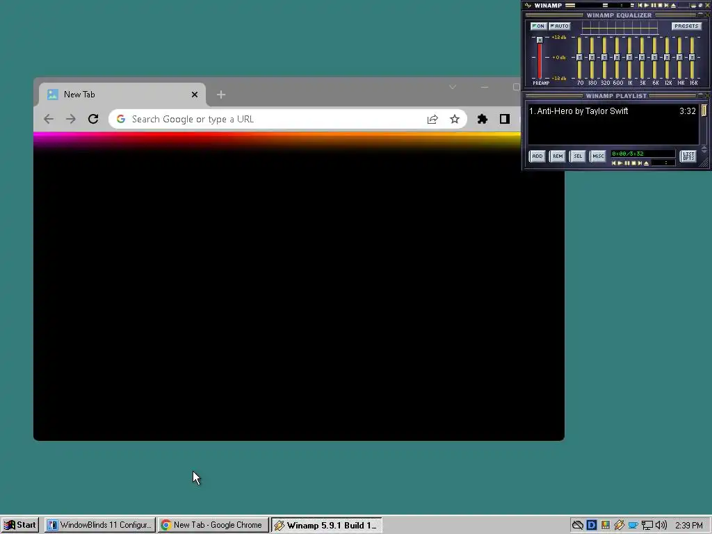Click Eject in the playlist mini controls
The image size is (712, 534).
[646, 163]
